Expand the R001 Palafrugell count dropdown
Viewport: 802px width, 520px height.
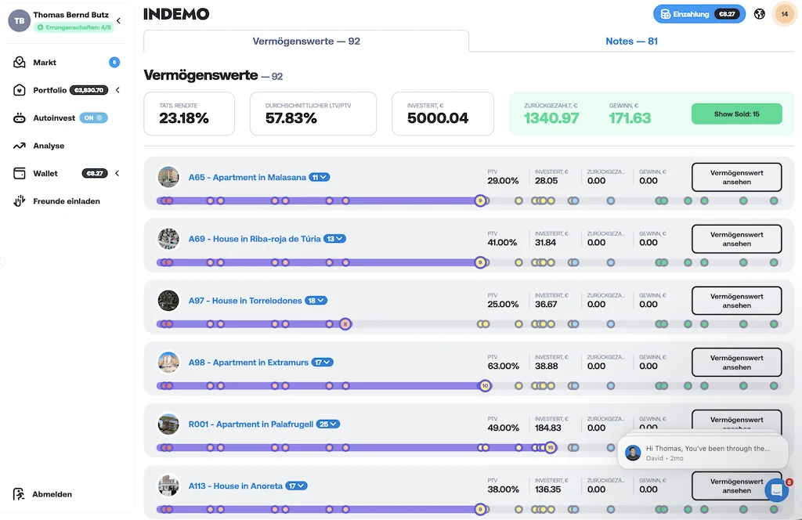[x=328, y=424]
